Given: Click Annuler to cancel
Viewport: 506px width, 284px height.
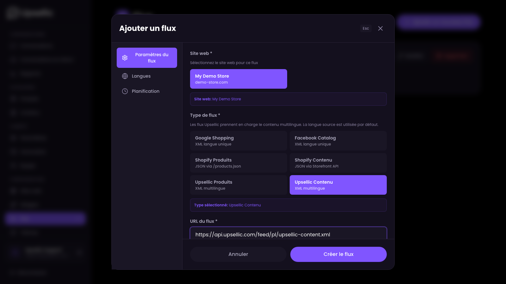Looking at the screenshot, I should 238,254.
